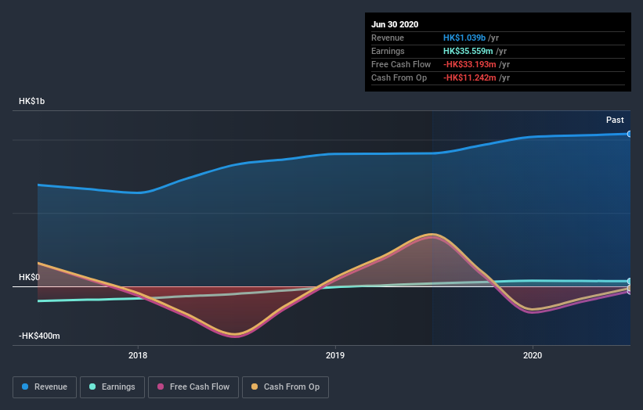This screenshot has height=410, width=643.
Task: Click the -HK$33.193m free cash flow value
Action: click(470, 64)
